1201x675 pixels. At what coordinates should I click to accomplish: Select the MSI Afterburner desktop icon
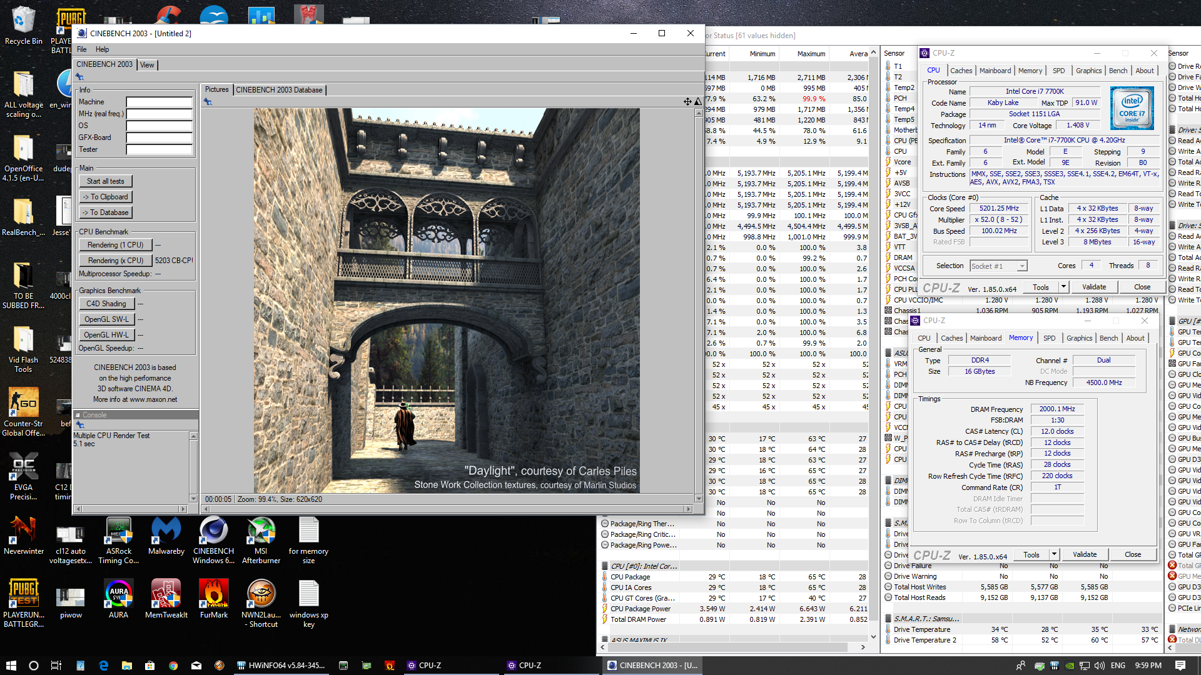(x=261, y=541)
